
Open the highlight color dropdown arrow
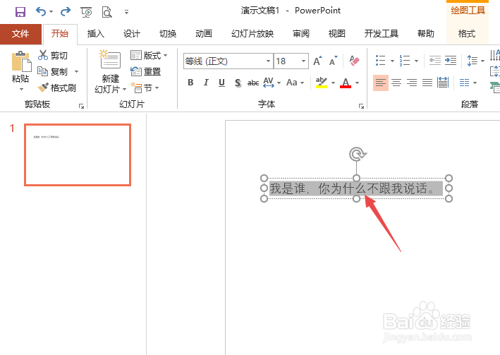tap(334, 83)
